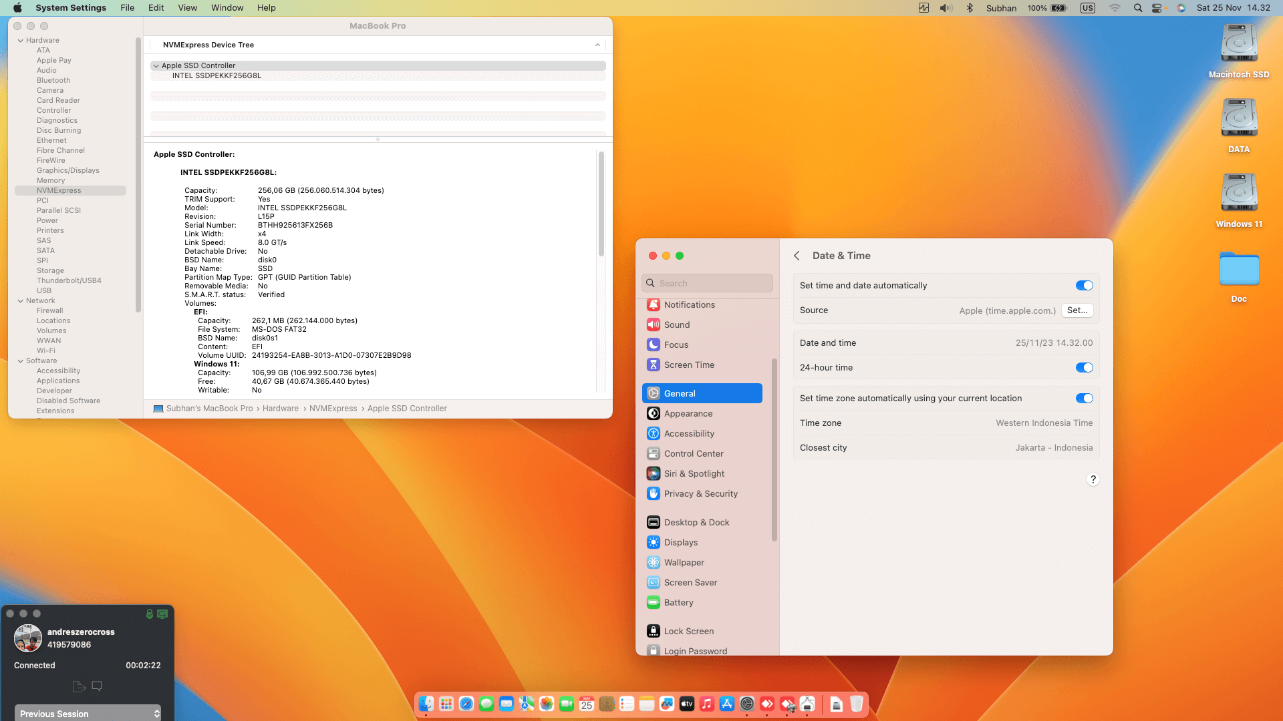Collapse the Hardware section in sidebar

click(21, 41)
